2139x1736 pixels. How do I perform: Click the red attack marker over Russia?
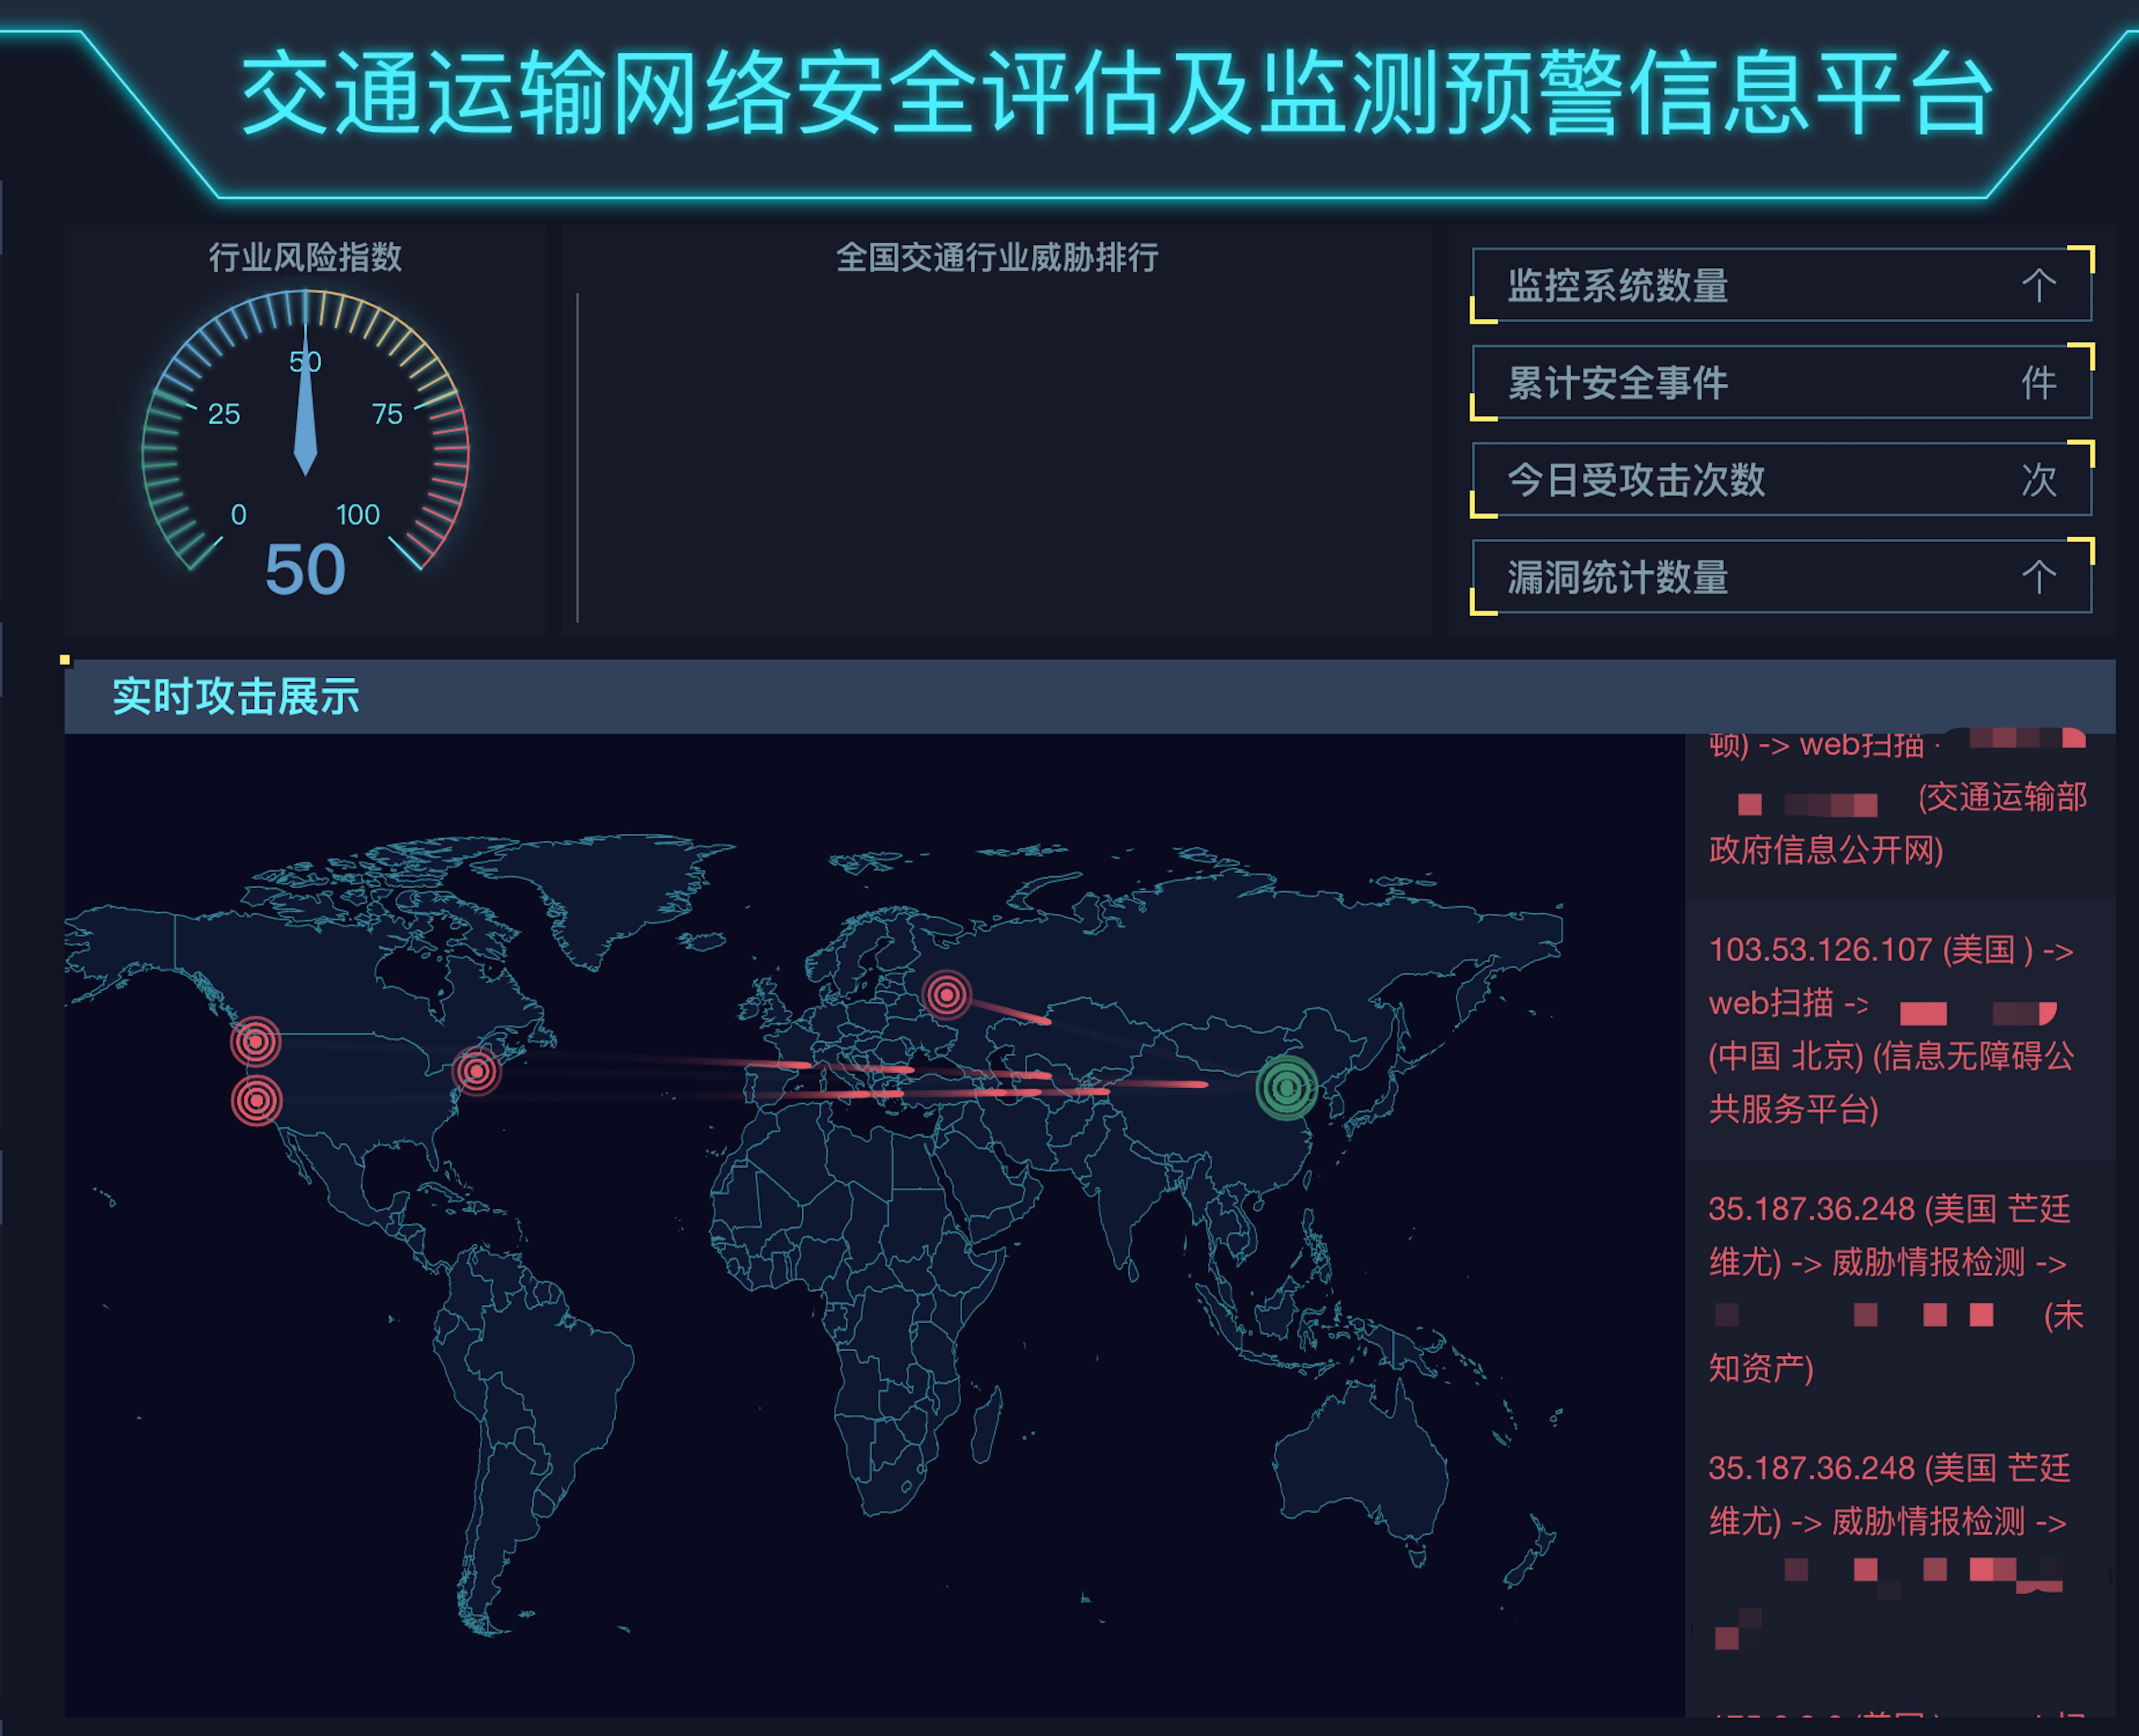(946, 994)
